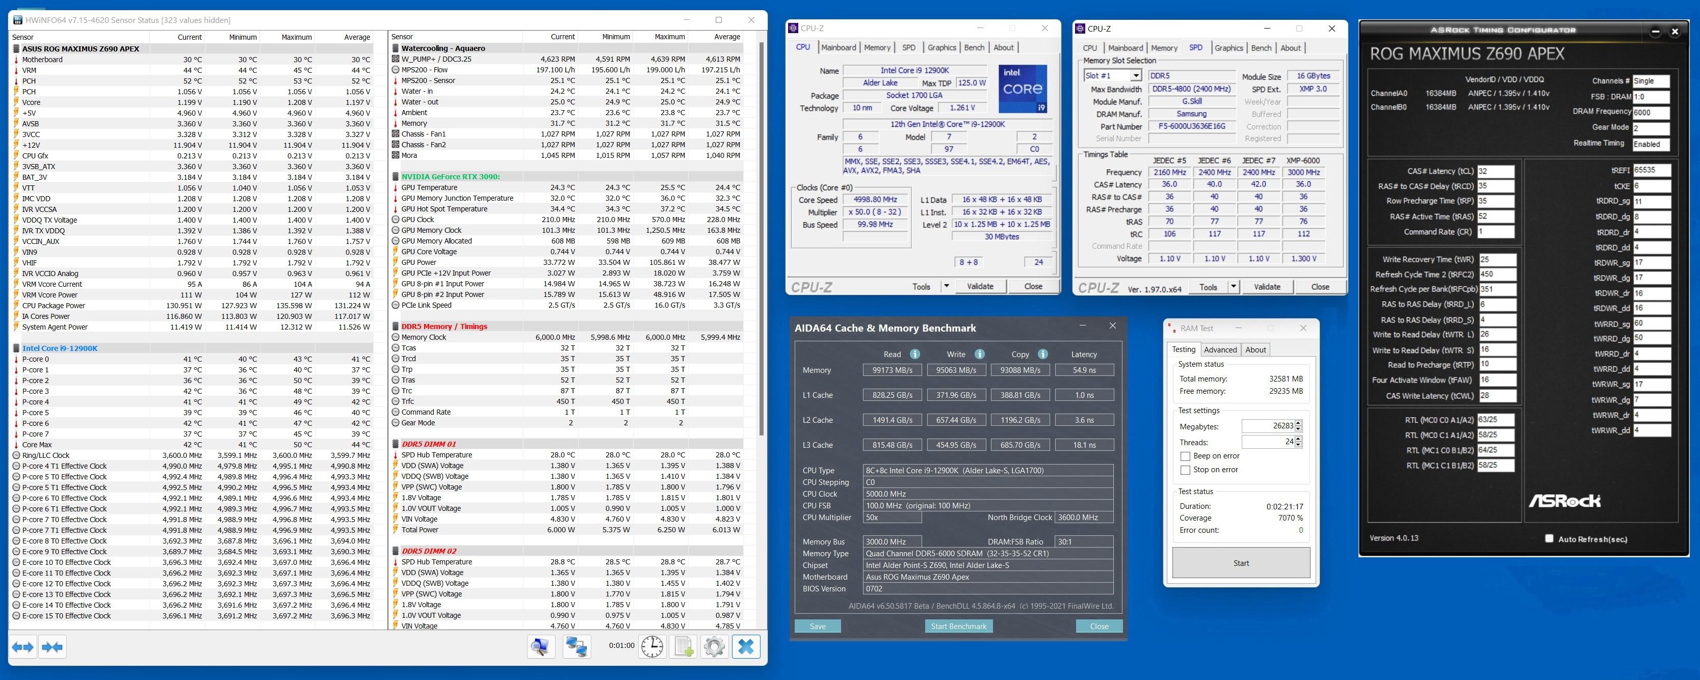Click the app icon of the right CPU-Z SPD window
The image size is (1700, 680).
(1080, 29)
